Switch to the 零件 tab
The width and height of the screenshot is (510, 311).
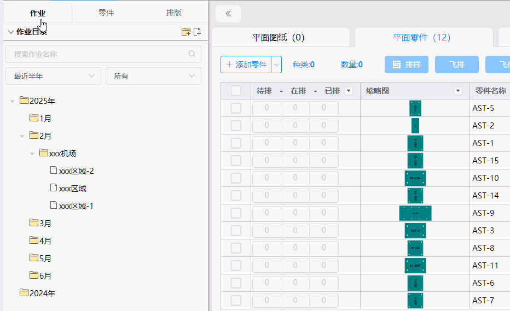(x=106, y=13)
